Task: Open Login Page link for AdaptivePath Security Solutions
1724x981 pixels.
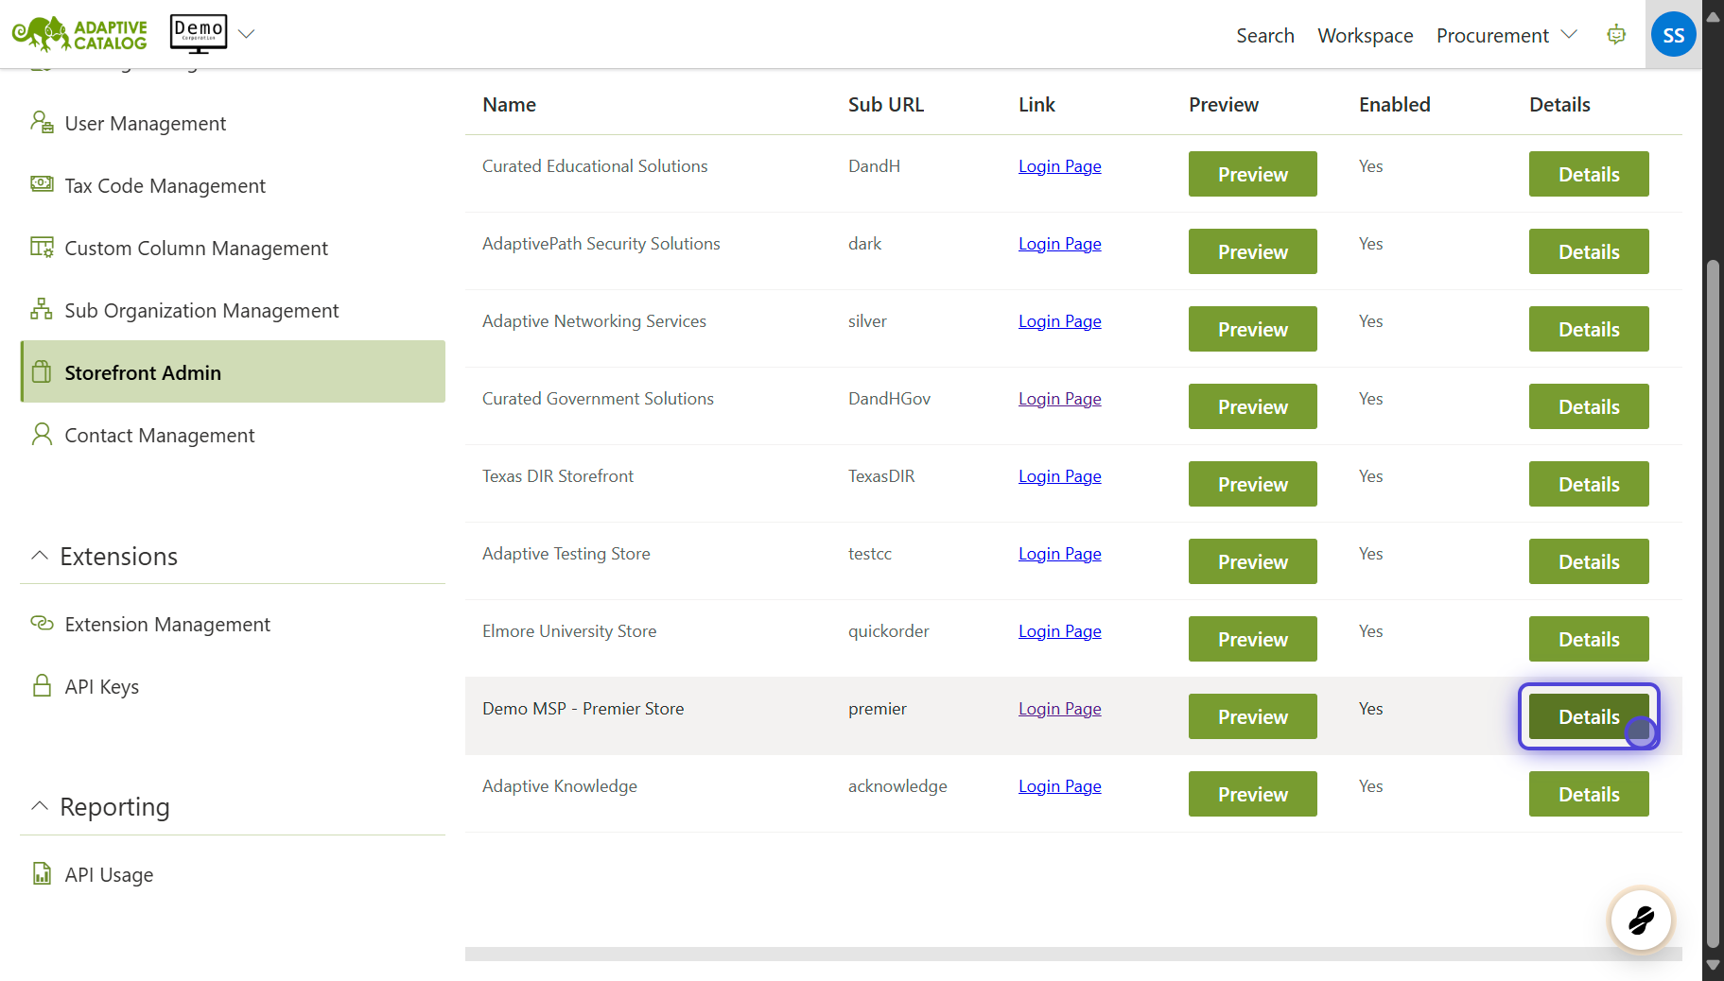Action: click(1059, 244)
